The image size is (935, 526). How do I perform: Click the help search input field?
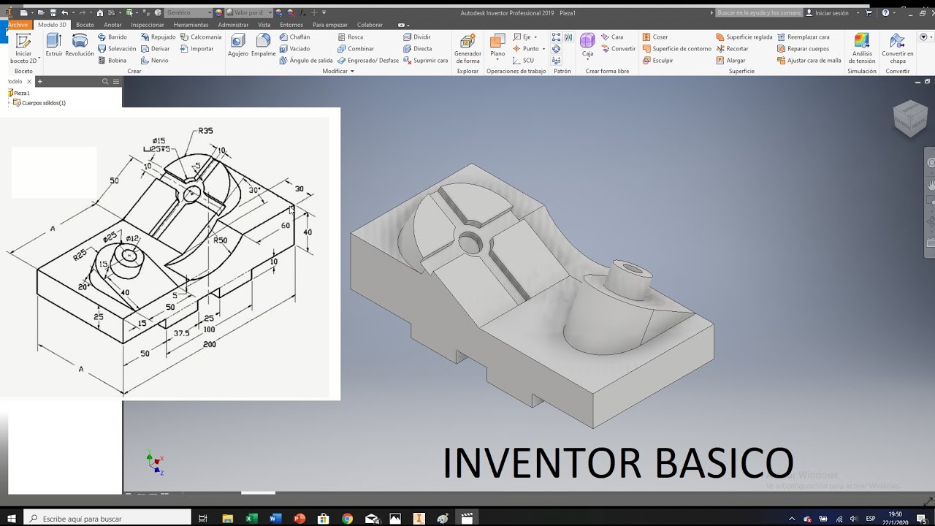pyautogui.click(x=758, y=12)
